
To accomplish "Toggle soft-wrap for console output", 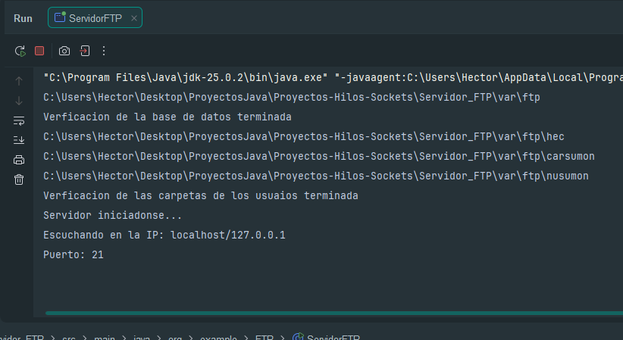I will click(19, 120).
